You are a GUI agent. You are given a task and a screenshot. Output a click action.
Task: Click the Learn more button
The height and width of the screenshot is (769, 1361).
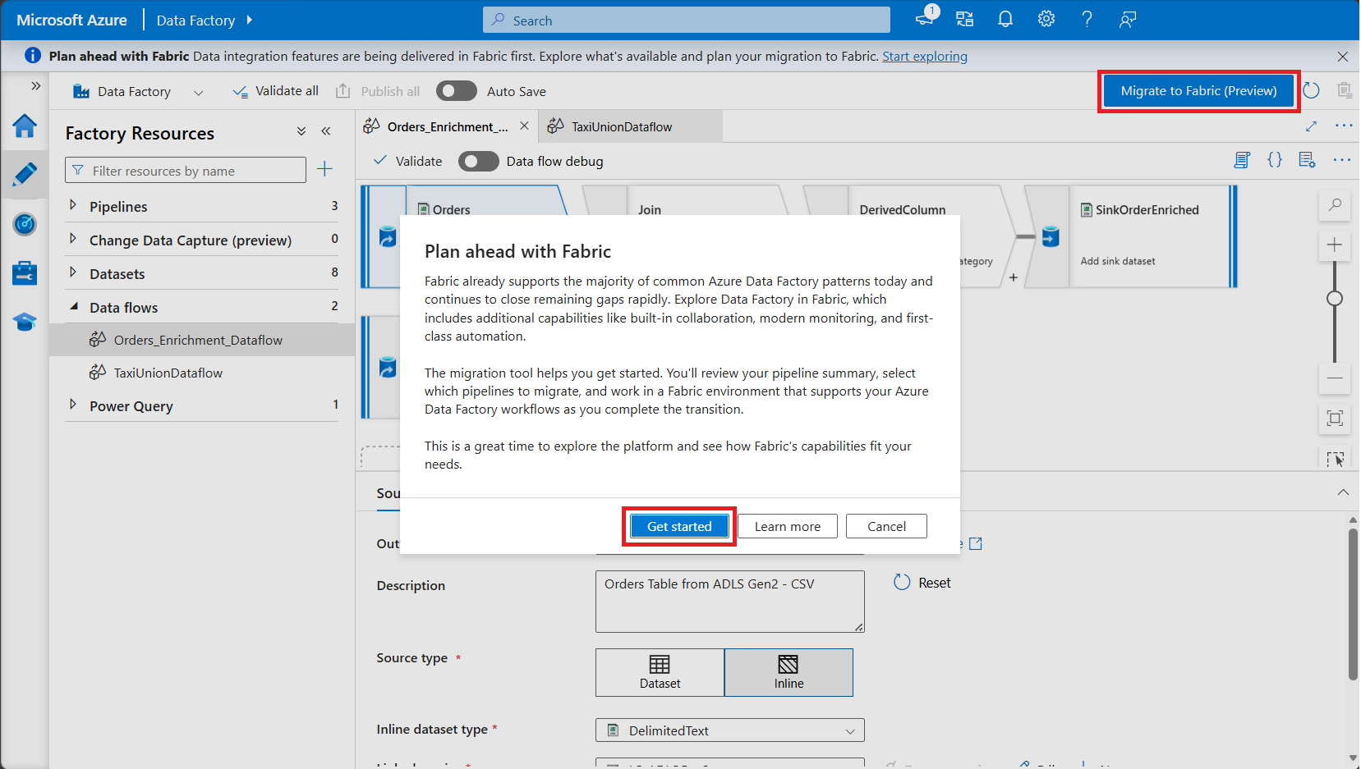[x=788, y=526]
